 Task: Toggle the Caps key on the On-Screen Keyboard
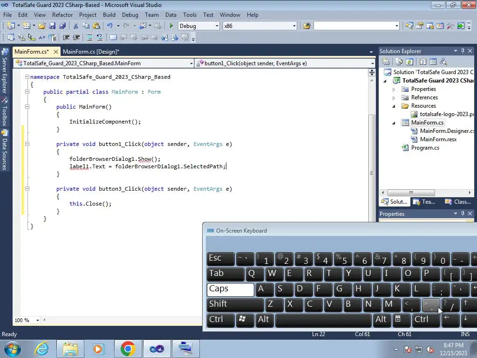click(x=230, y=289)
